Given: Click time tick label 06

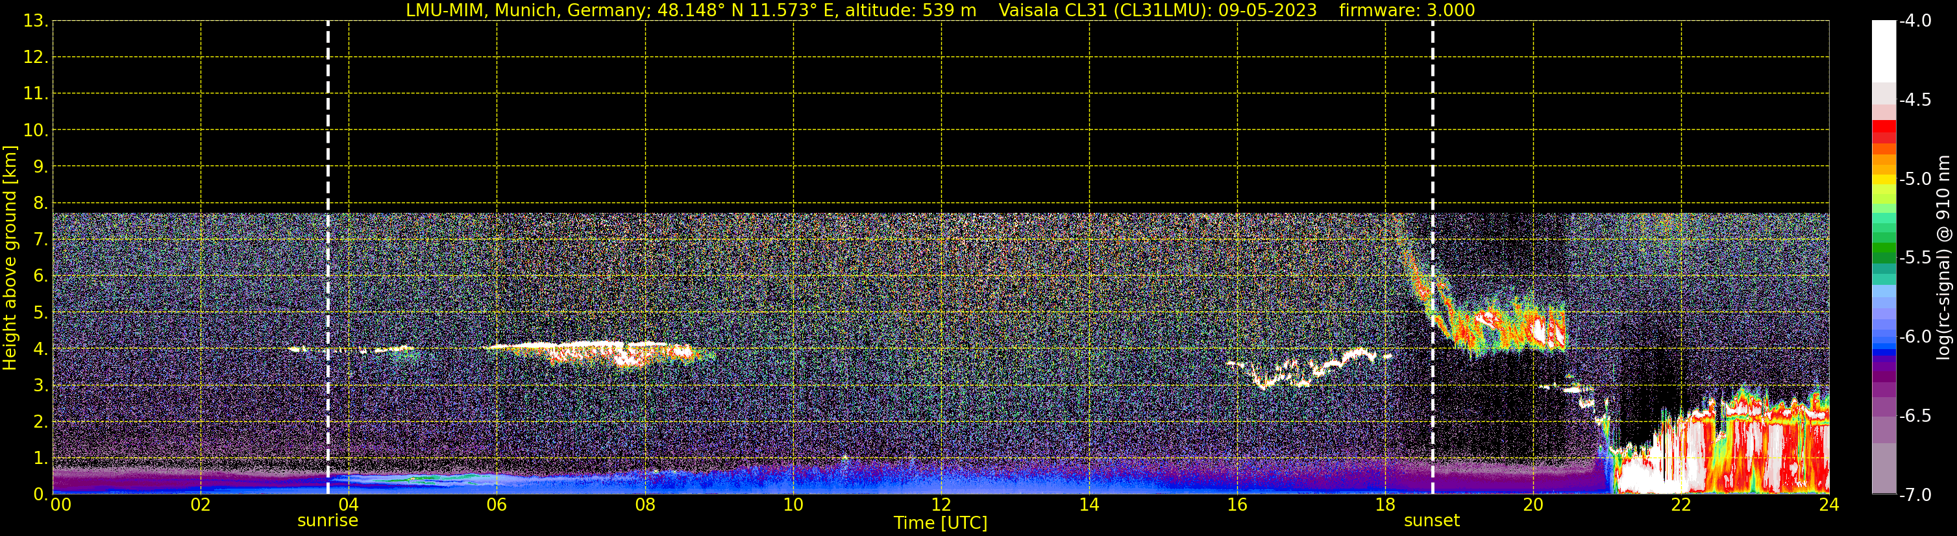Looking at the screenshot, I should click(497, 505).
